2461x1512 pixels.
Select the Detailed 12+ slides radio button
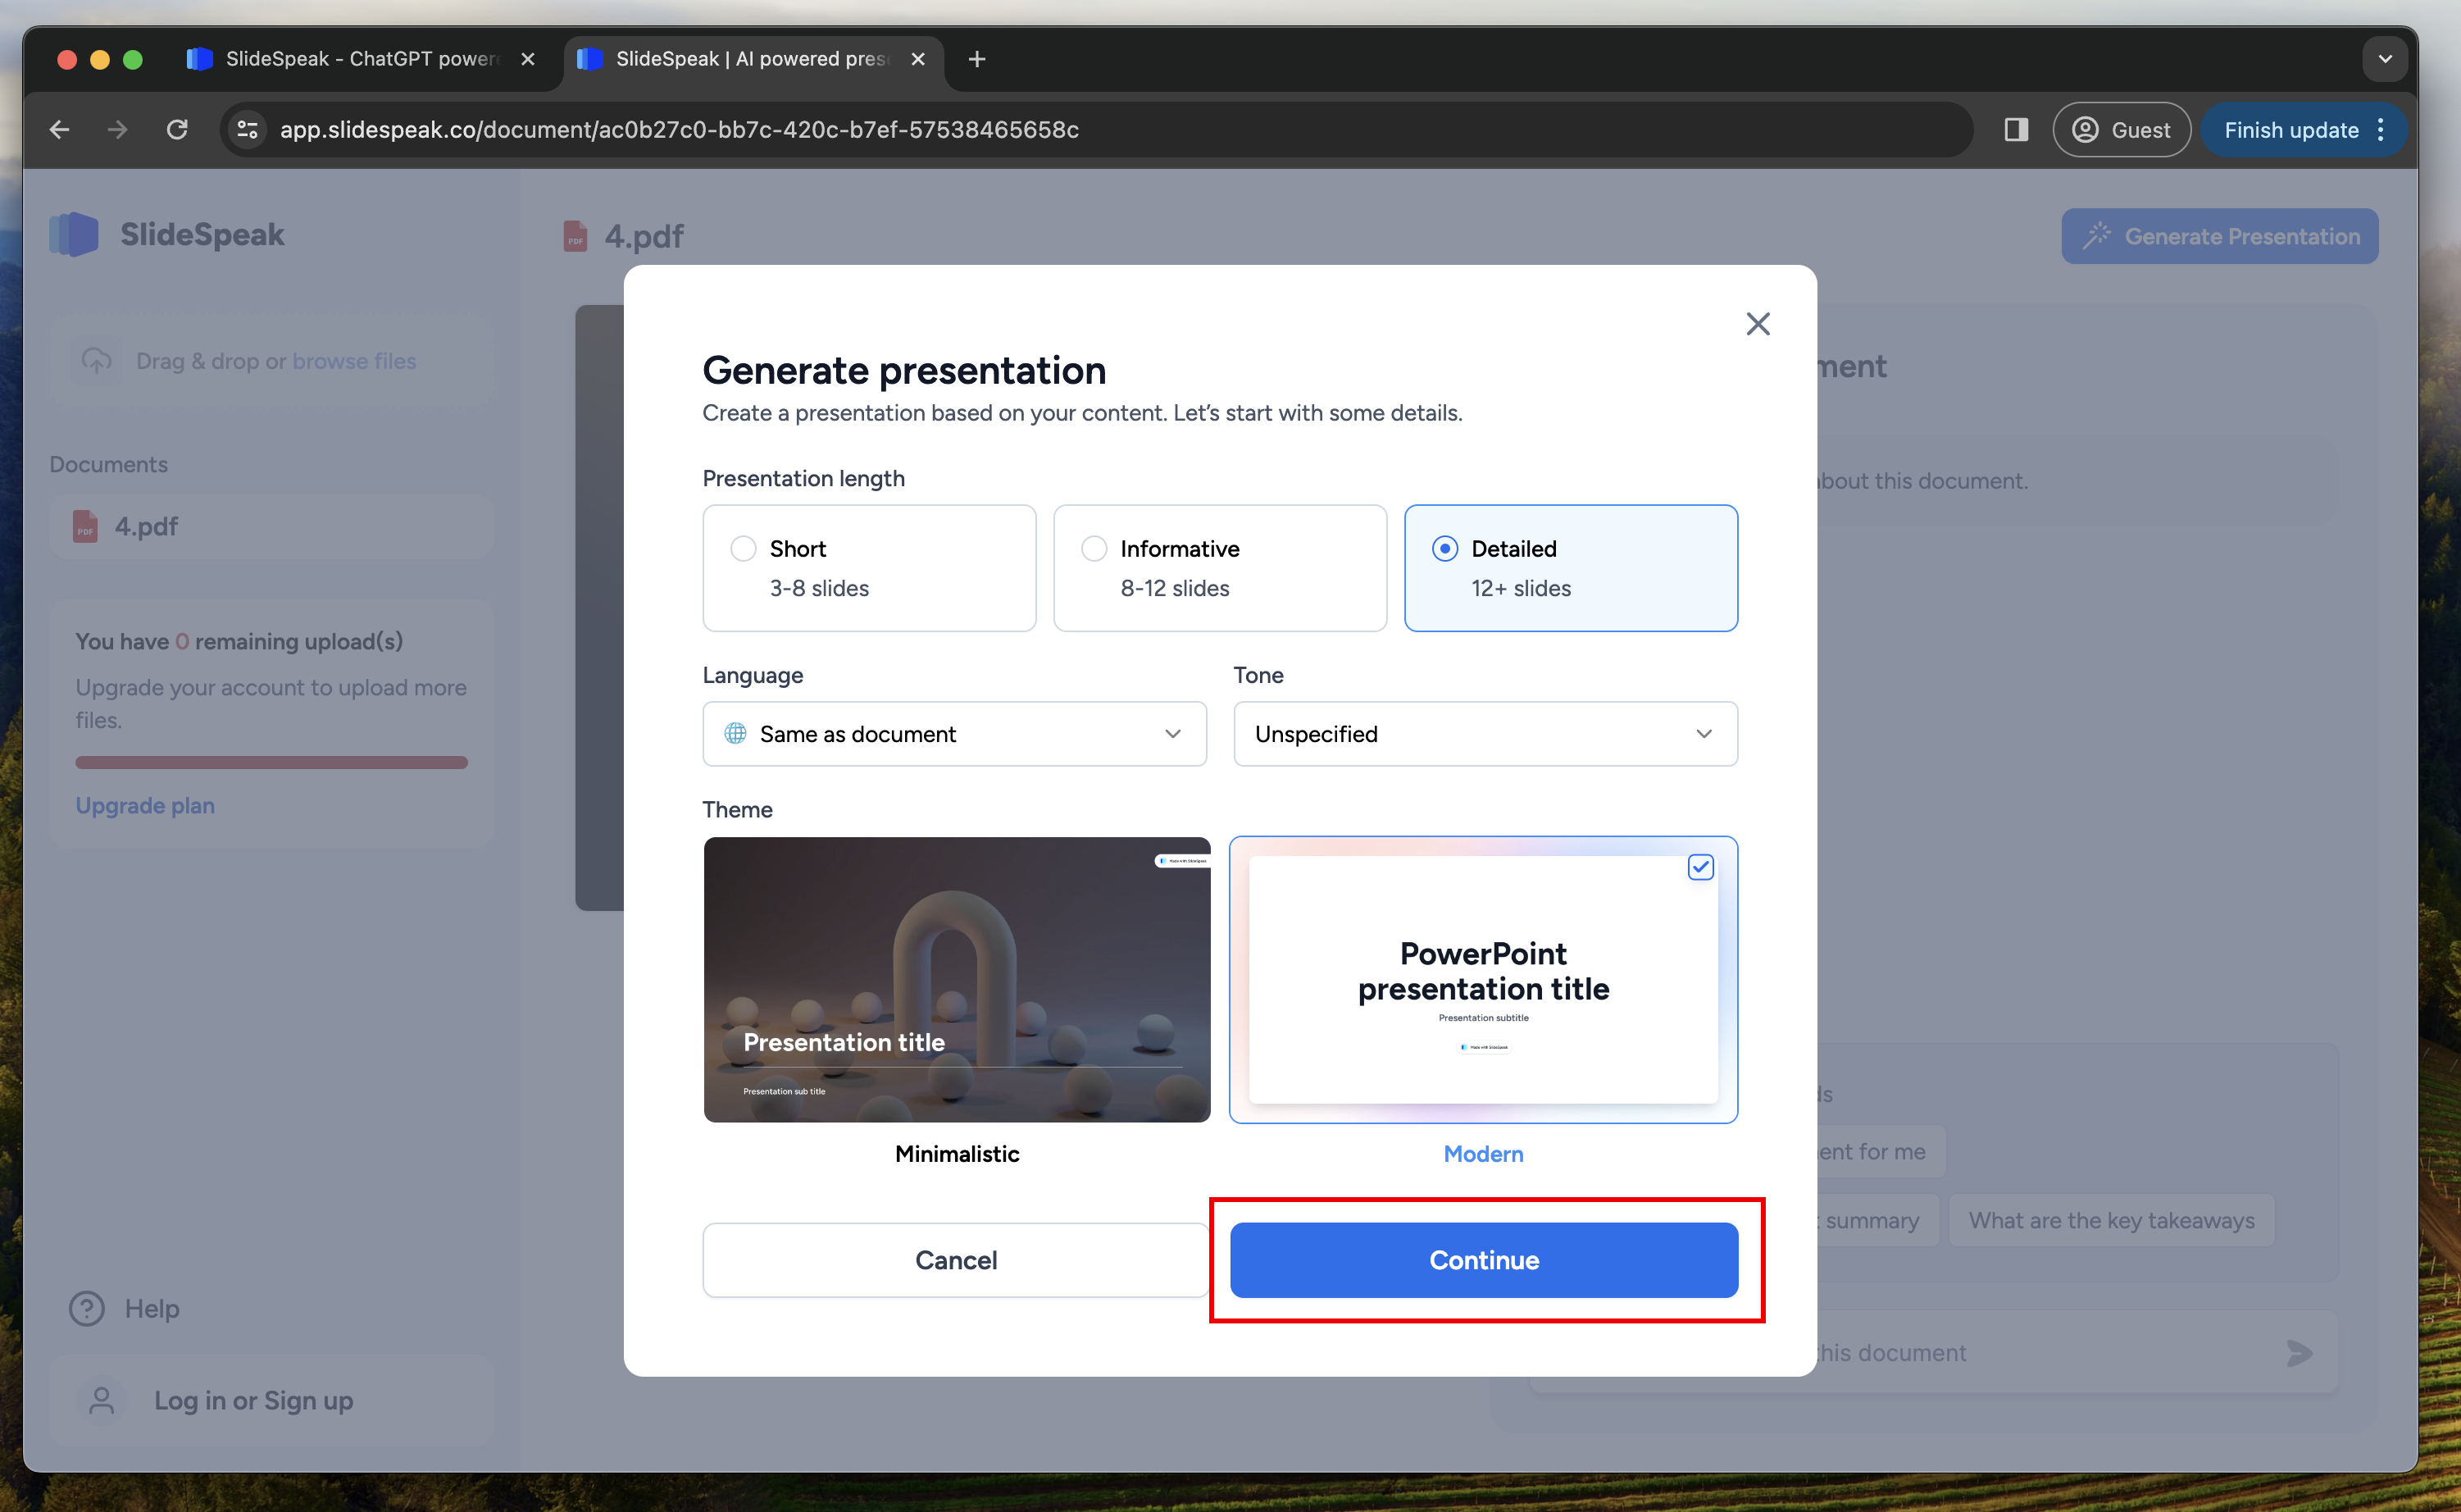(1443, 549)
